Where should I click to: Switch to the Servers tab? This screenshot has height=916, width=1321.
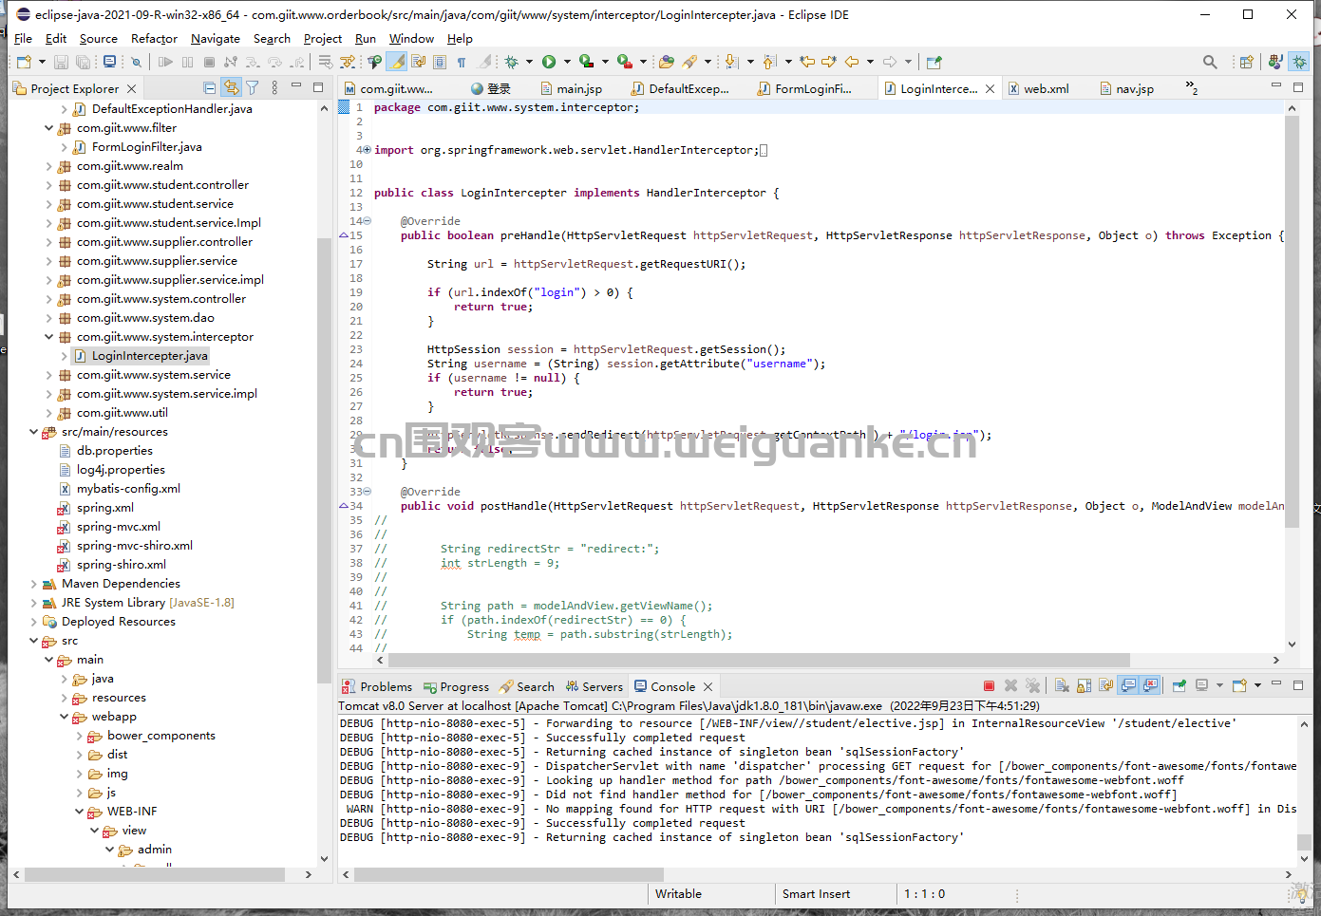(594, 686)
